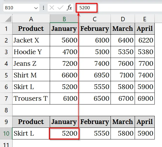The height and width of the screenshot is (147, 162).
Task: Click Jeans Z February value 7400
Action: [x=95, y=63]
